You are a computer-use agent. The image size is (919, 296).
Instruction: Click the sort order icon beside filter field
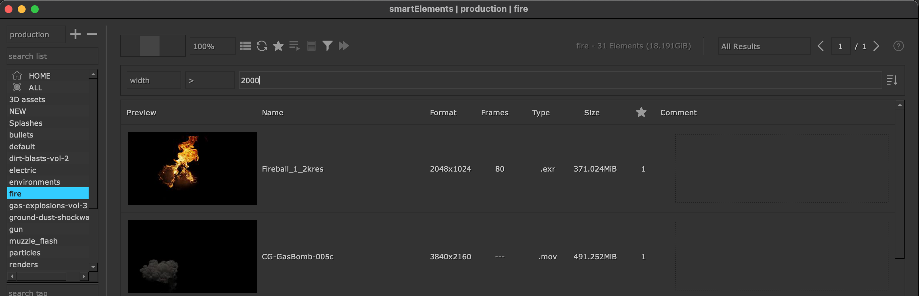point(891,81)
